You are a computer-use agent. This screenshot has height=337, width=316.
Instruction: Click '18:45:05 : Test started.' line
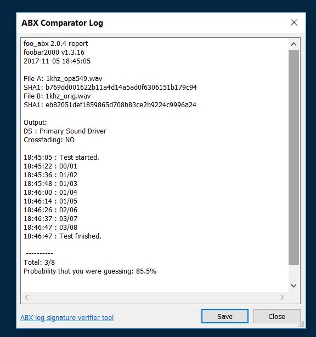click(x=61, y=158)
